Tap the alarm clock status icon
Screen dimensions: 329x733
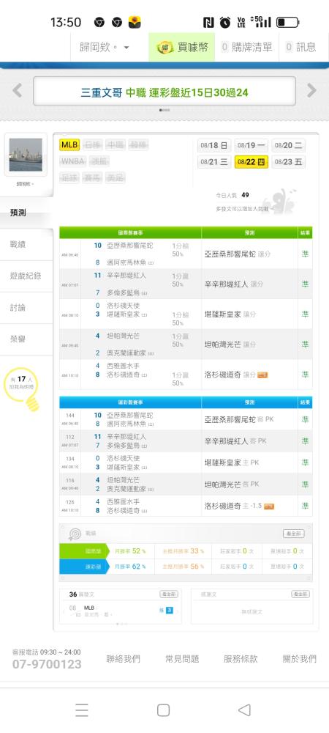coord(225,22)
